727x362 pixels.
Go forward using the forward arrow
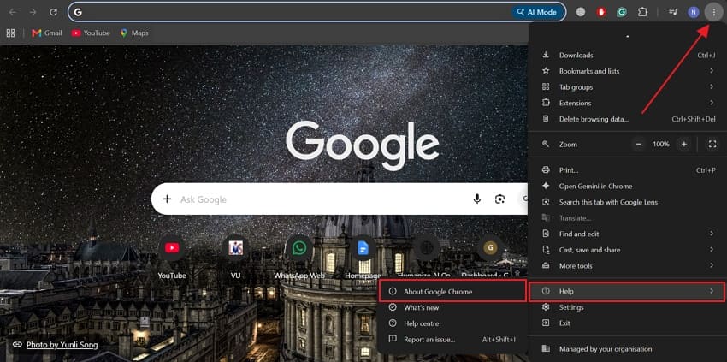33,12
